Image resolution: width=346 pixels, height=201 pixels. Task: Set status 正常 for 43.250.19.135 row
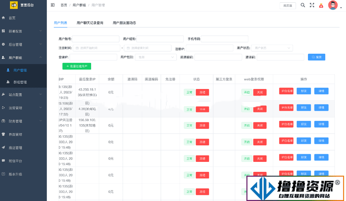tap(189, 92)
